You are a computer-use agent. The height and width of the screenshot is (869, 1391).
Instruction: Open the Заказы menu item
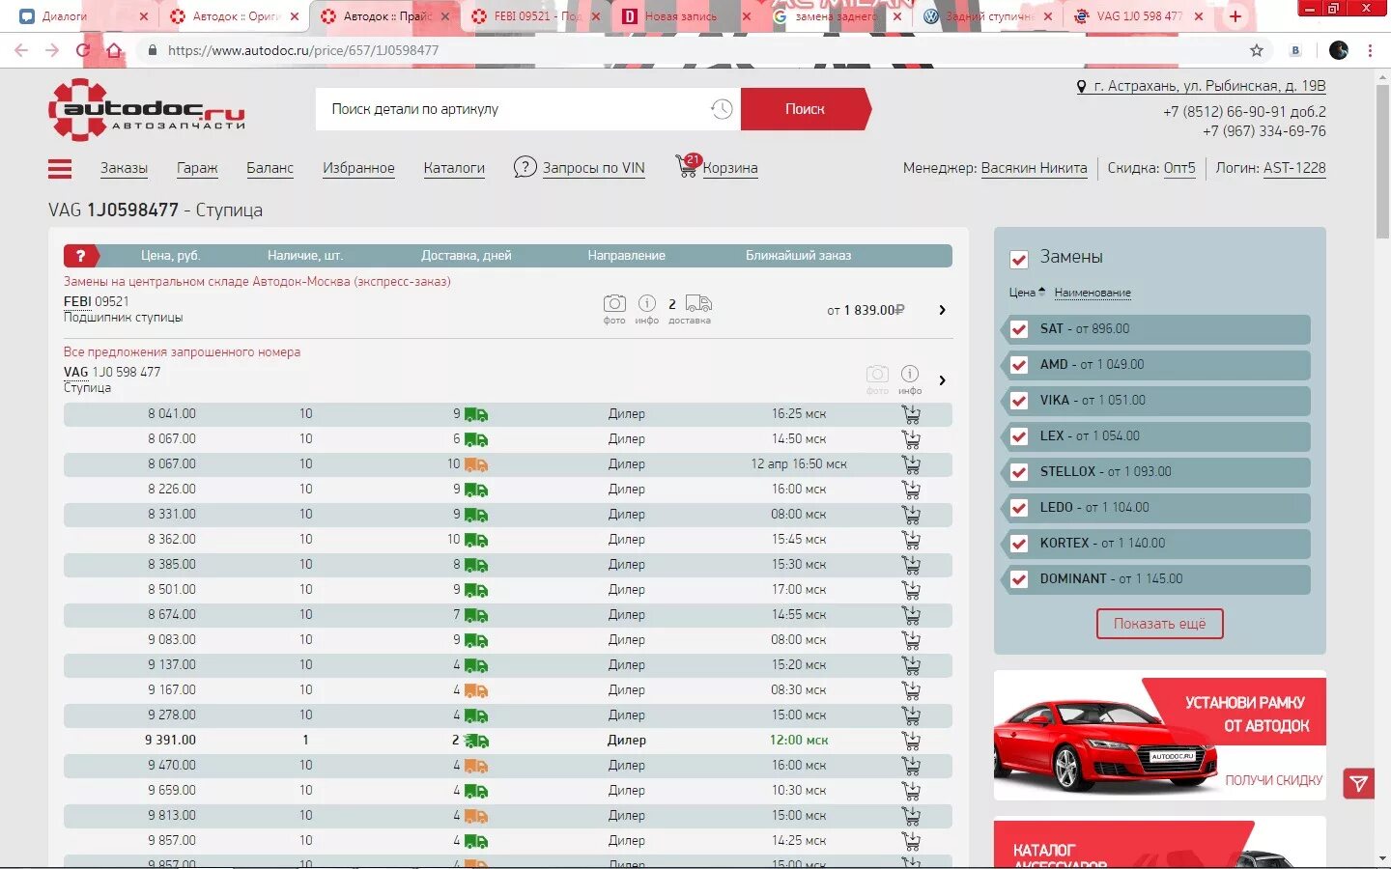(124, 168)
